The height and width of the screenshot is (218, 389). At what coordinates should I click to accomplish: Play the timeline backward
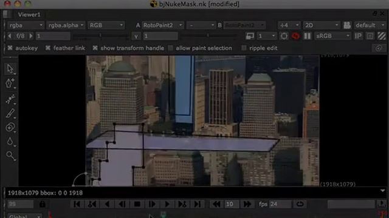point(107,204)
